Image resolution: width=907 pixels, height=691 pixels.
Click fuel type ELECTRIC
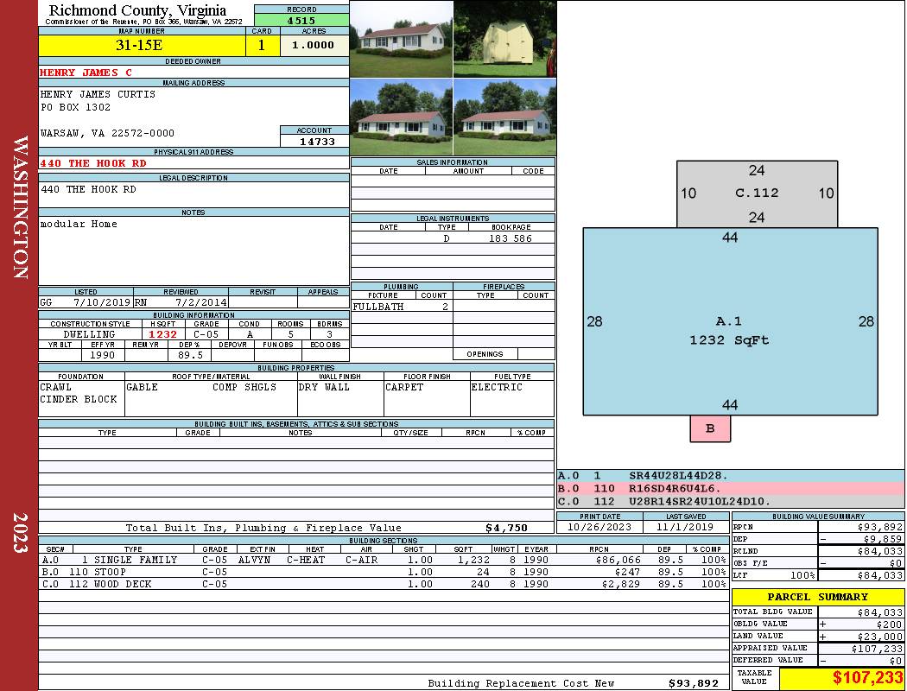(x=497, y=387)
